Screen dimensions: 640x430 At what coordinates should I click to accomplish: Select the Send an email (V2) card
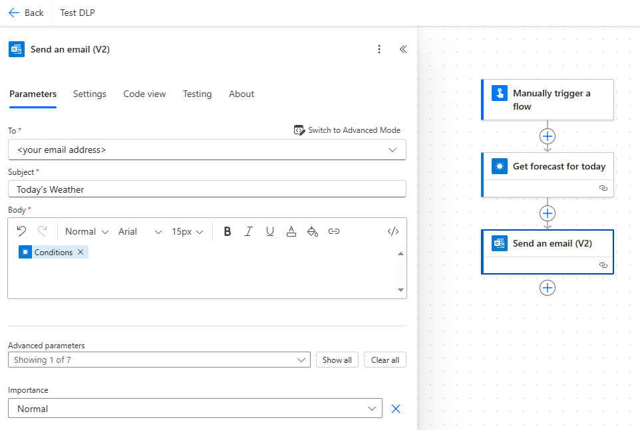coord(548,252)
